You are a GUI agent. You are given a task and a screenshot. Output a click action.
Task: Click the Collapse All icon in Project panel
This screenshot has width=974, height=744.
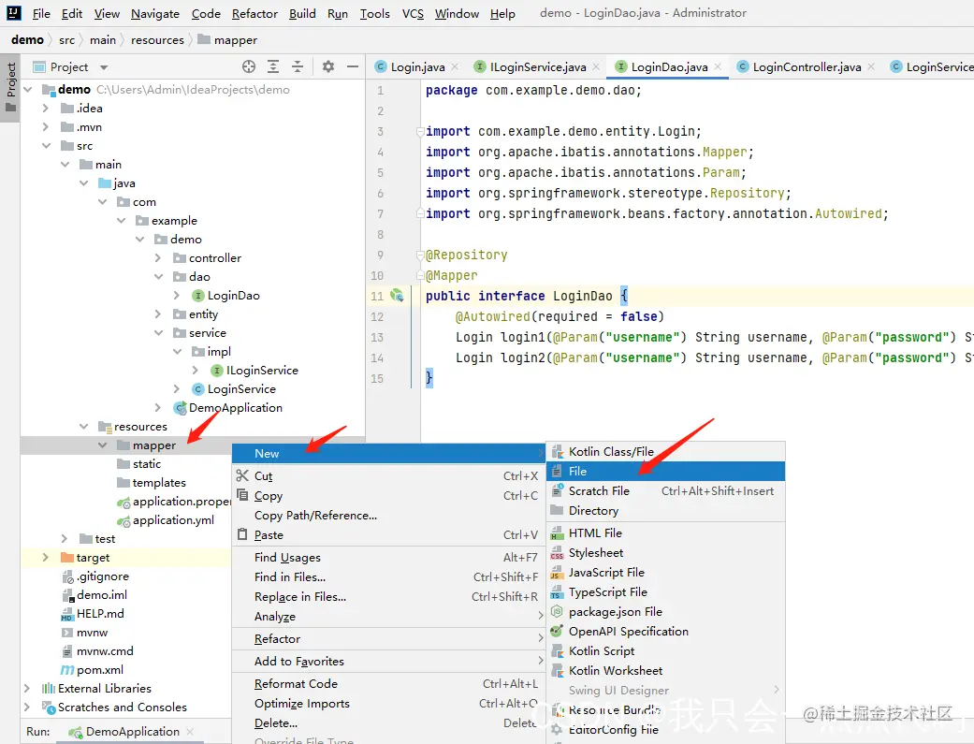[x=298, y=66]
